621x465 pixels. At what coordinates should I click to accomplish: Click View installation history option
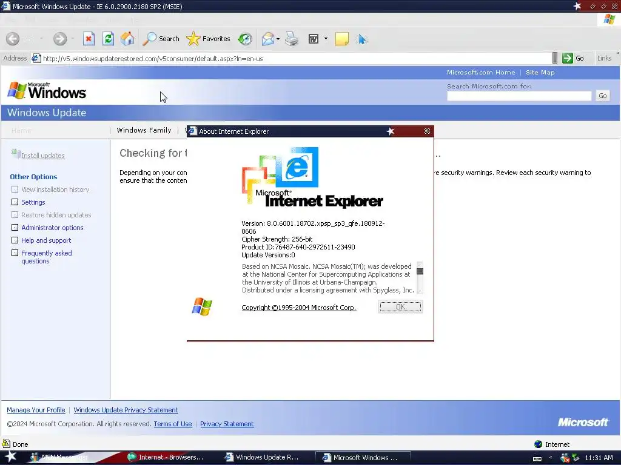[x=55, y=190]
